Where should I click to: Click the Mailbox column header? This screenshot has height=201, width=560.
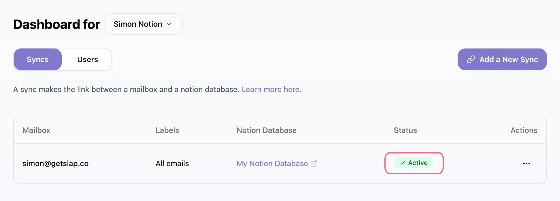[36, 130]
